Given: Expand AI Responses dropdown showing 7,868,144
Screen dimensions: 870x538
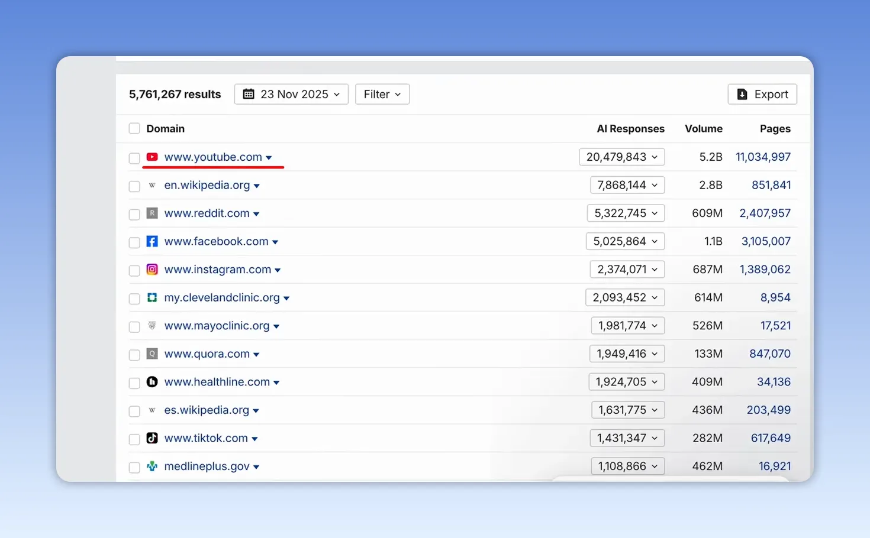Looking at the screenshot, I should pos(627,185).
